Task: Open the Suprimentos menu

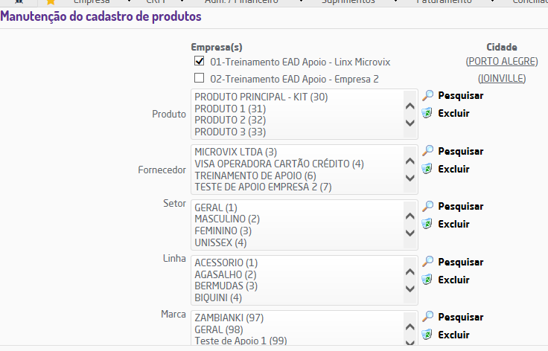Action: (348, 2)
